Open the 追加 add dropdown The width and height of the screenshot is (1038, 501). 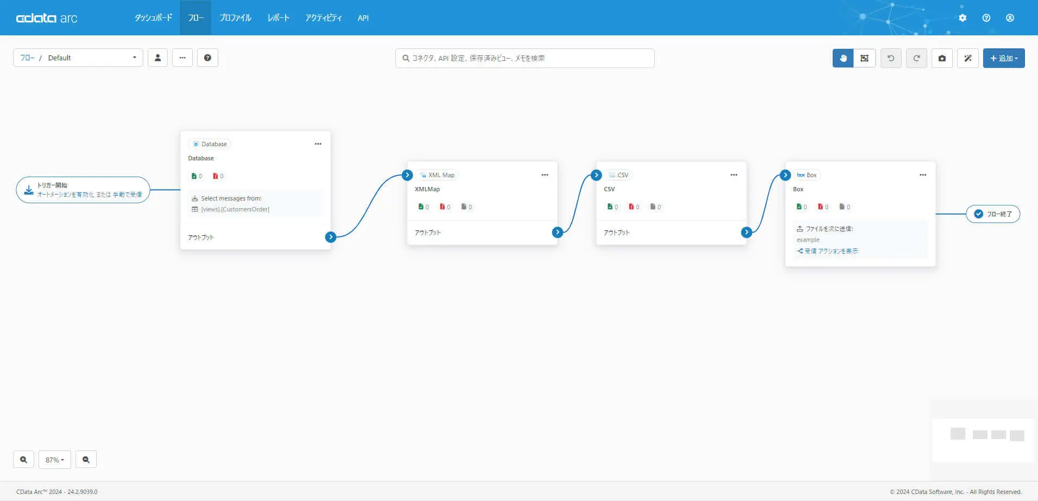[1004, 58]
